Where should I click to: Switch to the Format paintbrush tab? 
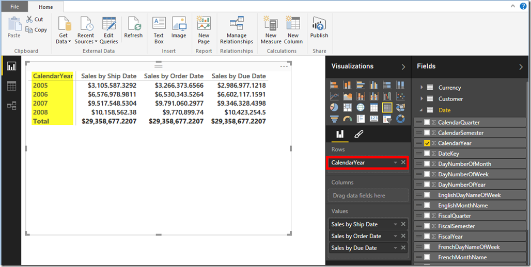(358, 135)
